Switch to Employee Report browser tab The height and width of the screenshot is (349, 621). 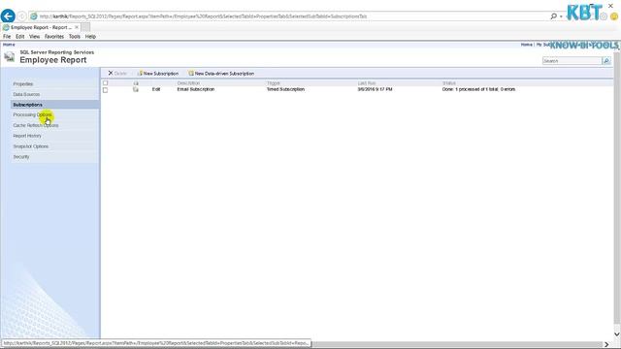pos(41,27)
